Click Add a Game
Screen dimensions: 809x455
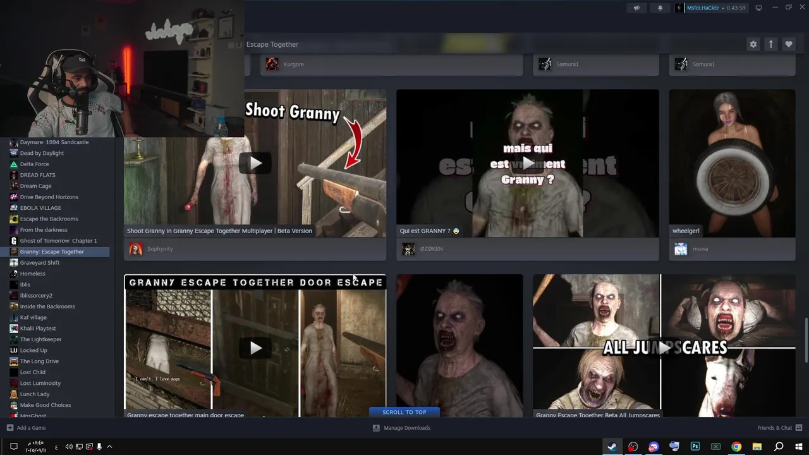click(26, 428)
